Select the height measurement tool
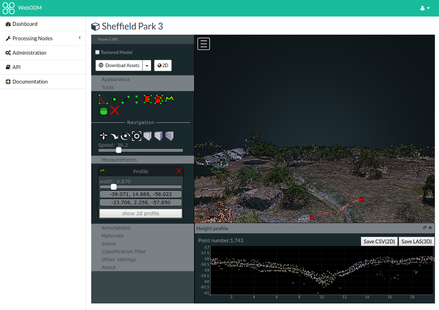 click(137, 99)
